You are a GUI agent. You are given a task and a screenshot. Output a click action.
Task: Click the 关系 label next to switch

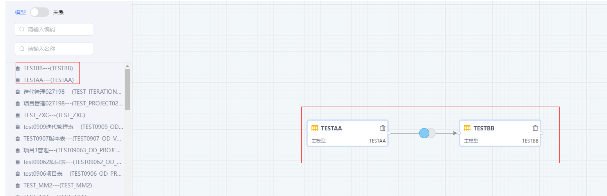click(x=59, y=12)
